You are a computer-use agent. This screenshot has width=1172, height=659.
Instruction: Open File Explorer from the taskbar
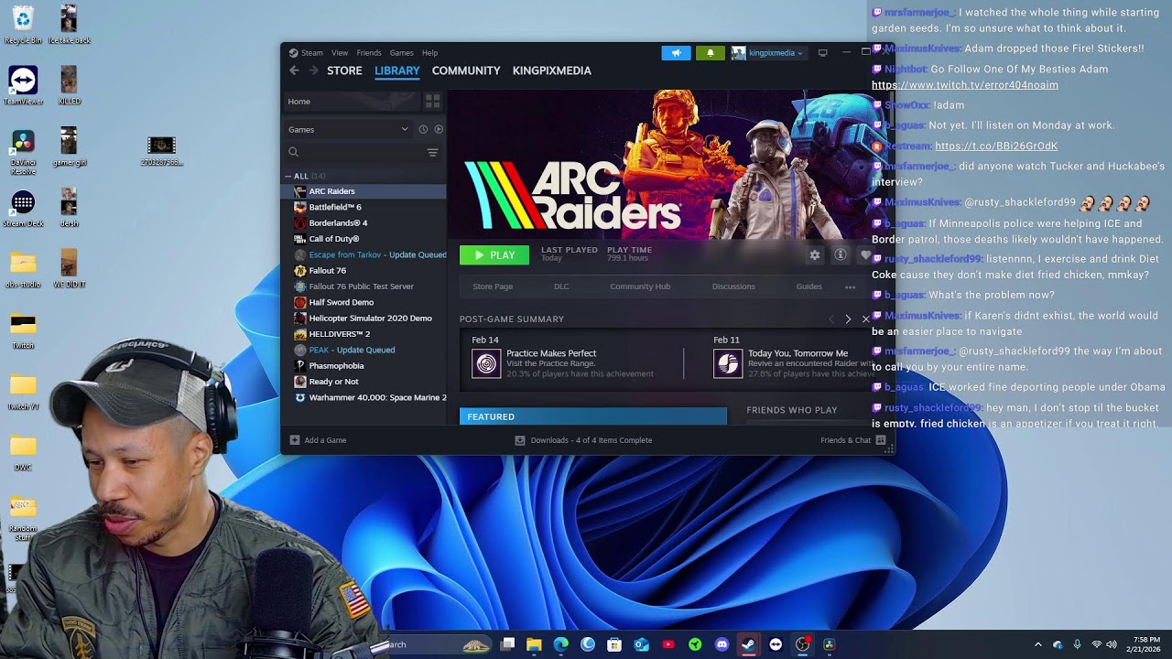click(x=534, y=644)
